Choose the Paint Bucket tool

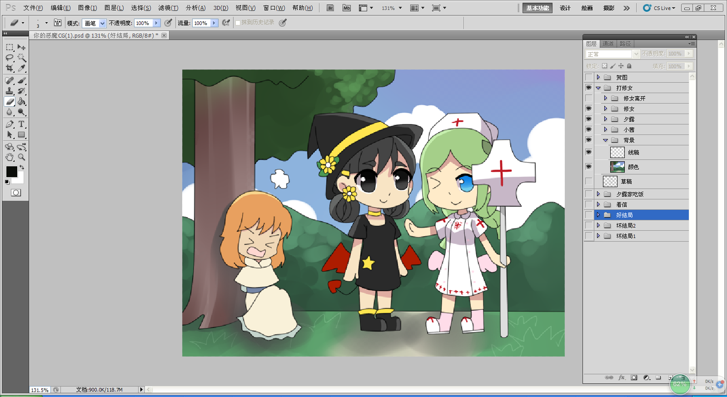click(x=21, y=101)
